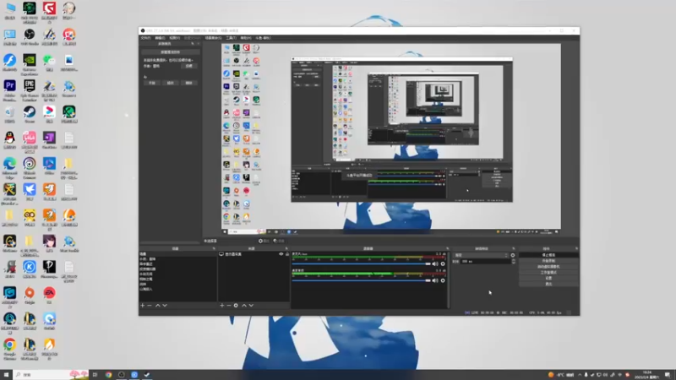Move the selected scene down
Screen dimensions: 676x380
click(165, 306)
